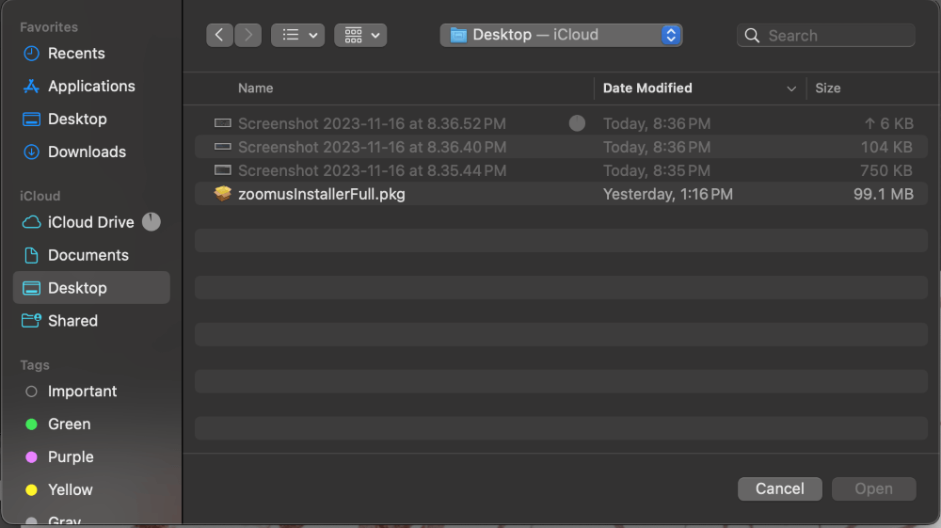The image size is (941, 528).
Task: Open Applications folder in sidebar
Action: 91,87
